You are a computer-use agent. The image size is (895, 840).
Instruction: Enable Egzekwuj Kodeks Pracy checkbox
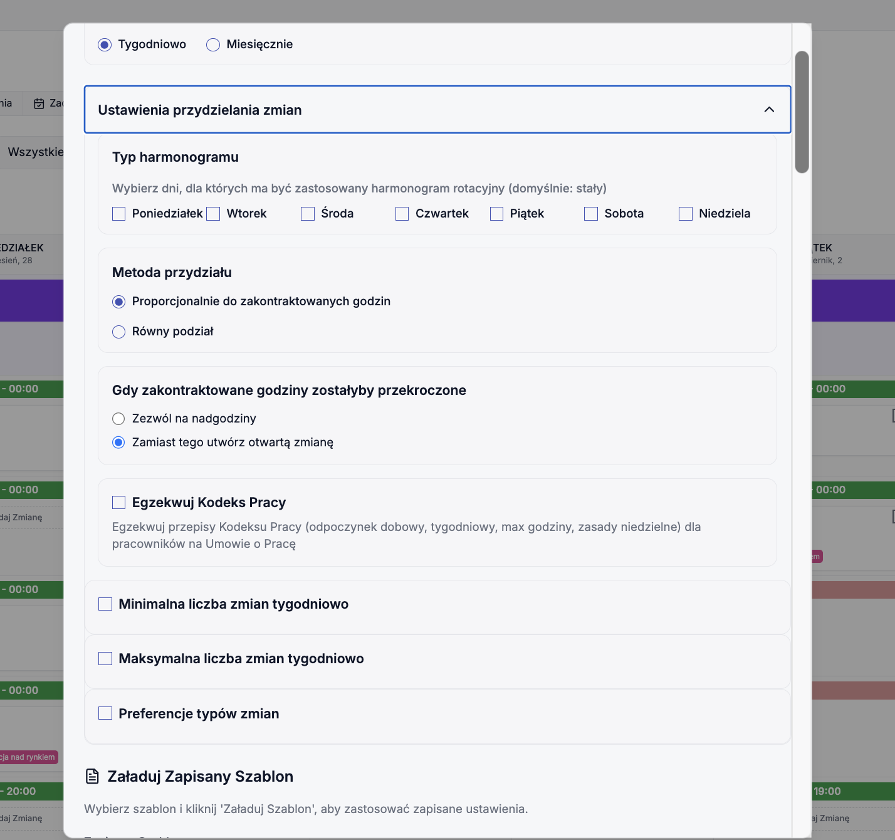(118, 502)
